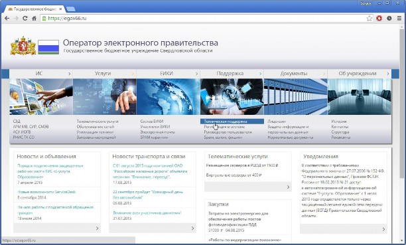Reload the page with the refresh icon
Screen dimensions: 406x245
25,18
